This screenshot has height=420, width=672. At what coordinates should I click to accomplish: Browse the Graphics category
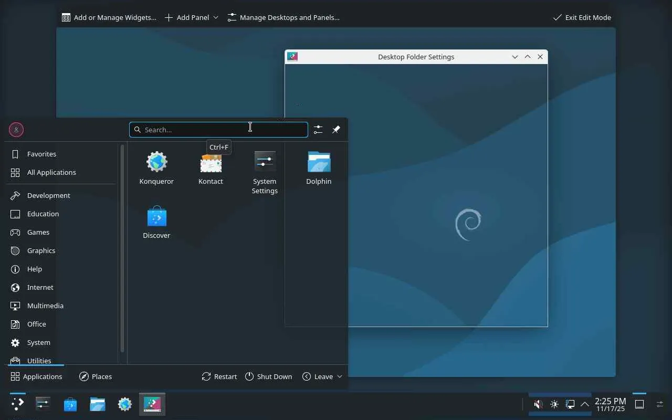point(62,250)
